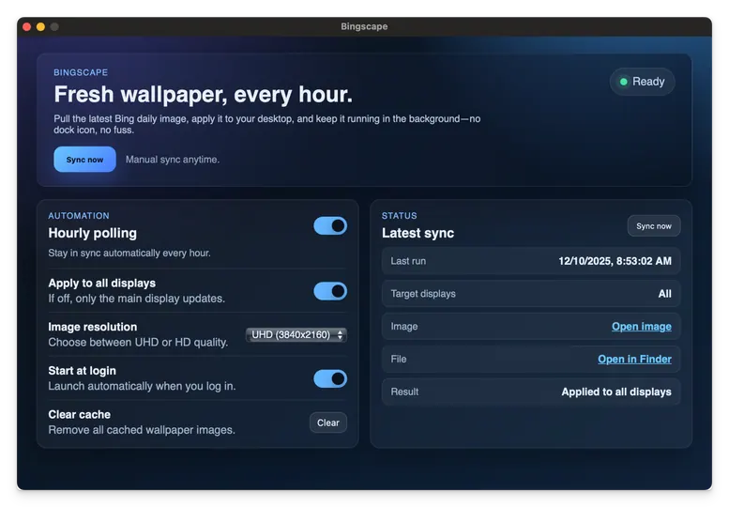Clear the cached wallpaper images
This screenshot has width=729, height=507.
click(328, 422)
